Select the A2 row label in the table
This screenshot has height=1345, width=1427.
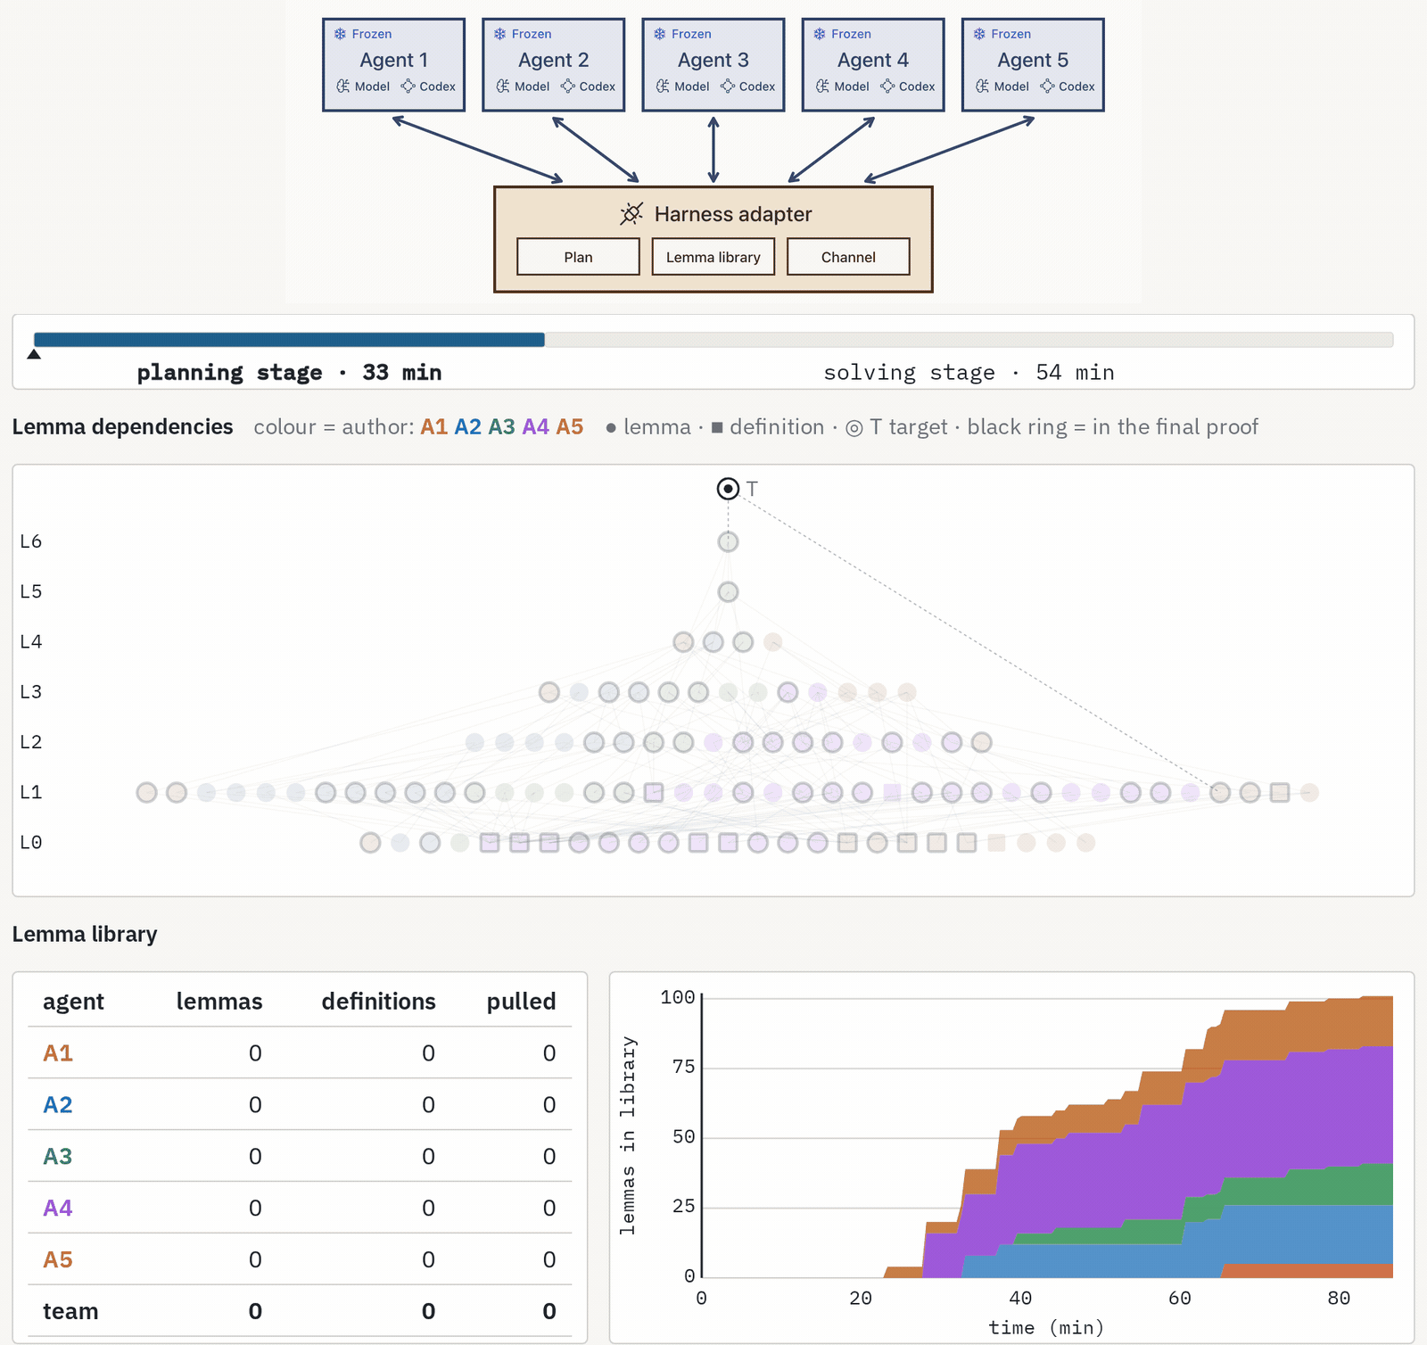[58, 1105]
